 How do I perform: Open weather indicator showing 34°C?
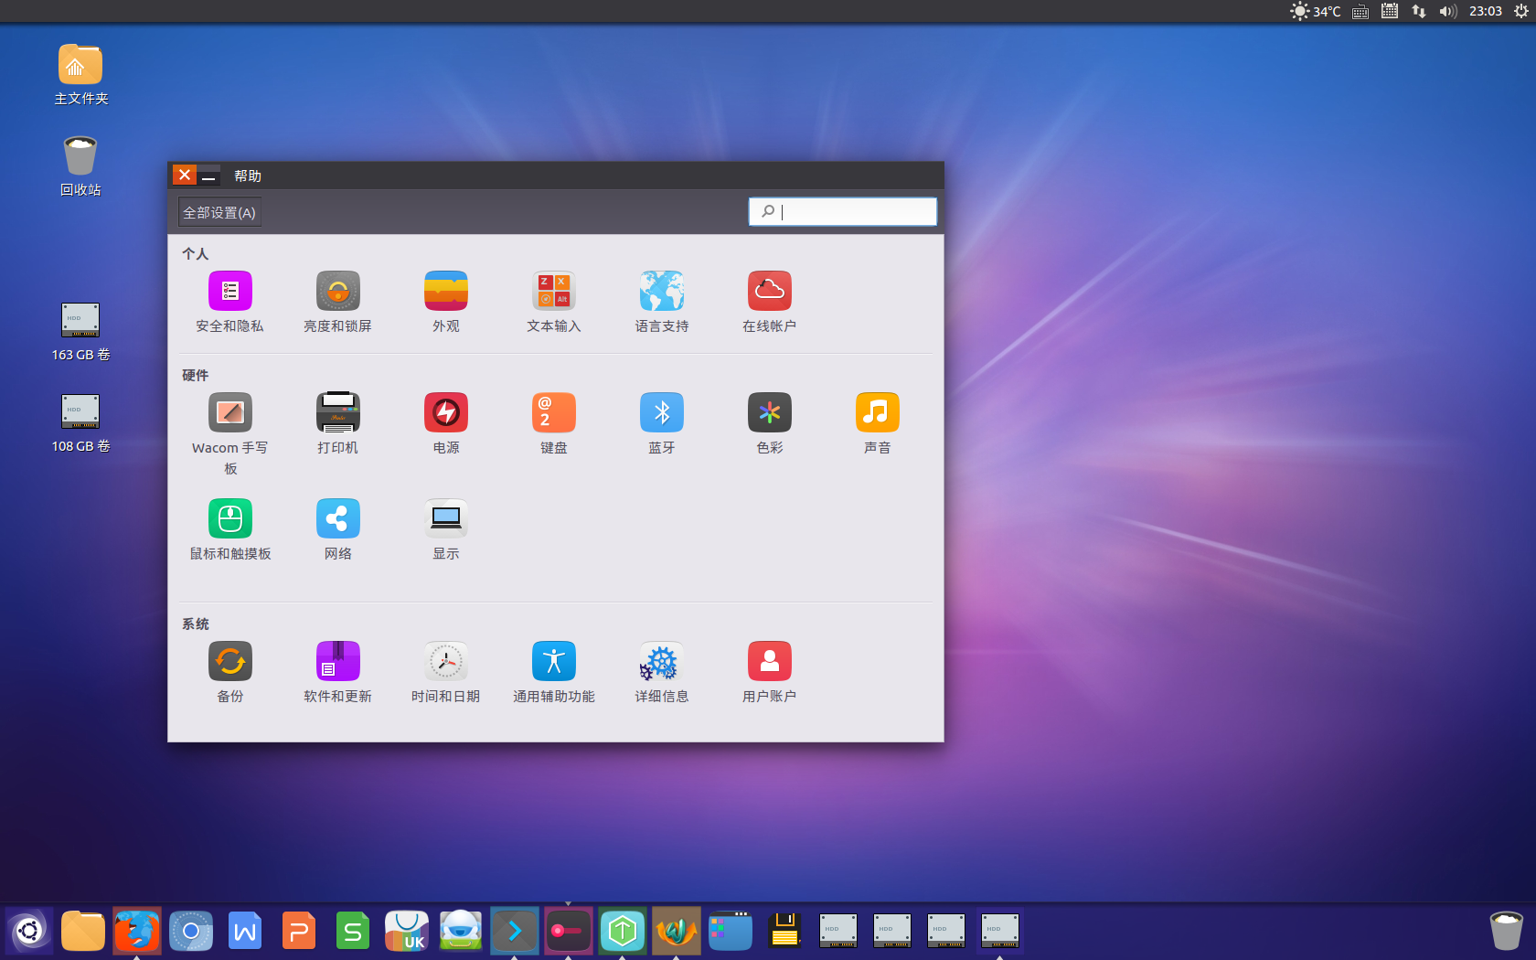tap(1316, 11)
